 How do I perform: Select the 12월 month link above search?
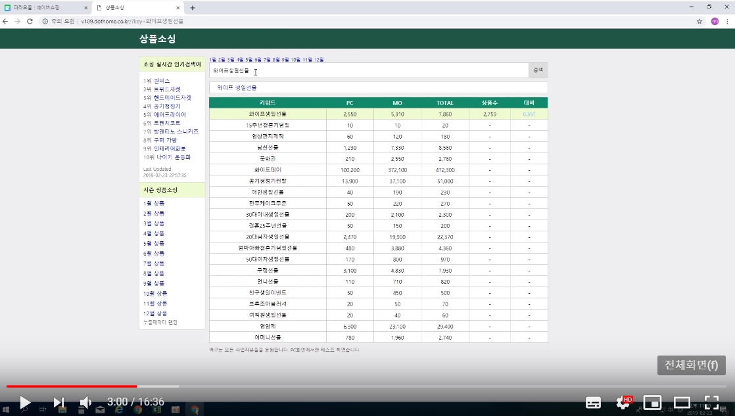pyautogui.click(x=319, y=59)
